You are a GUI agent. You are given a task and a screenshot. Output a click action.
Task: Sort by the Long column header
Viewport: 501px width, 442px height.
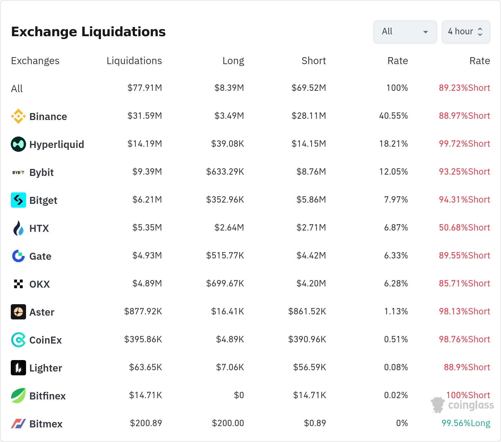(x=233, y=61)
